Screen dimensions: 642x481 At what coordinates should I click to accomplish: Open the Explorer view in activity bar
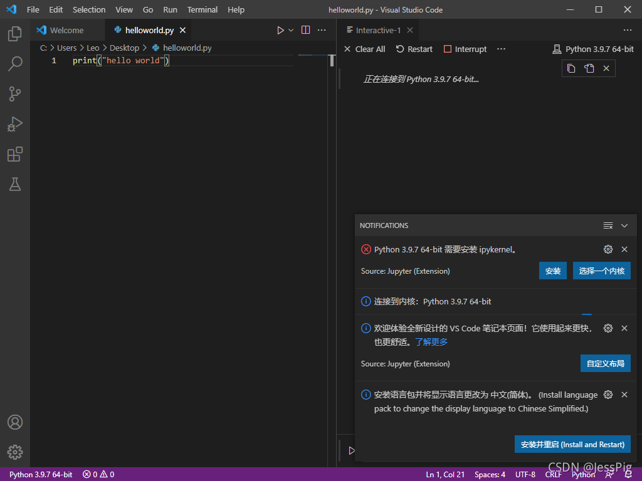[x=15, y=34]
